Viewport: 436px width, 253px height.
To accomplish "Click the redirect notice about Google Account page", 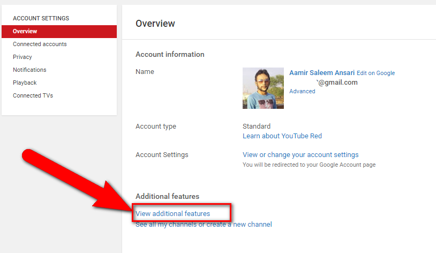I will click(x=309, y=165).
